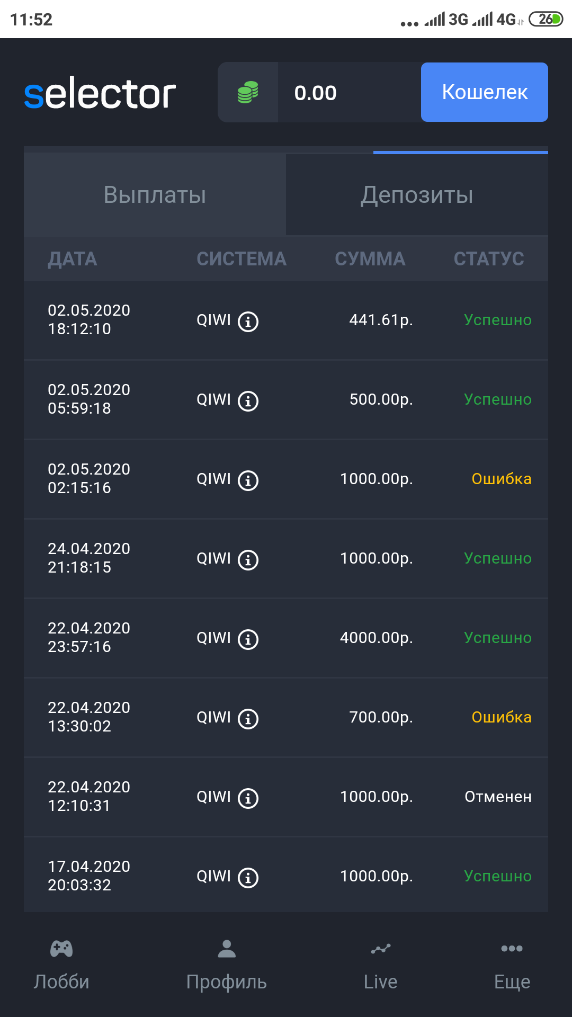
Task: Open the Еще more menu
Action: (x=512, y=964)
